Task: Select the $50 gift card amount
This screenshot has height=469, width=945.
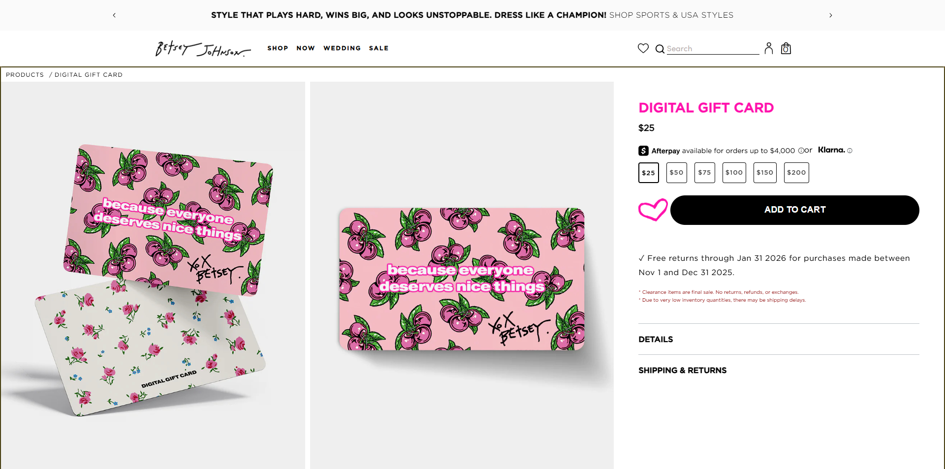Action: pos(676,172)
